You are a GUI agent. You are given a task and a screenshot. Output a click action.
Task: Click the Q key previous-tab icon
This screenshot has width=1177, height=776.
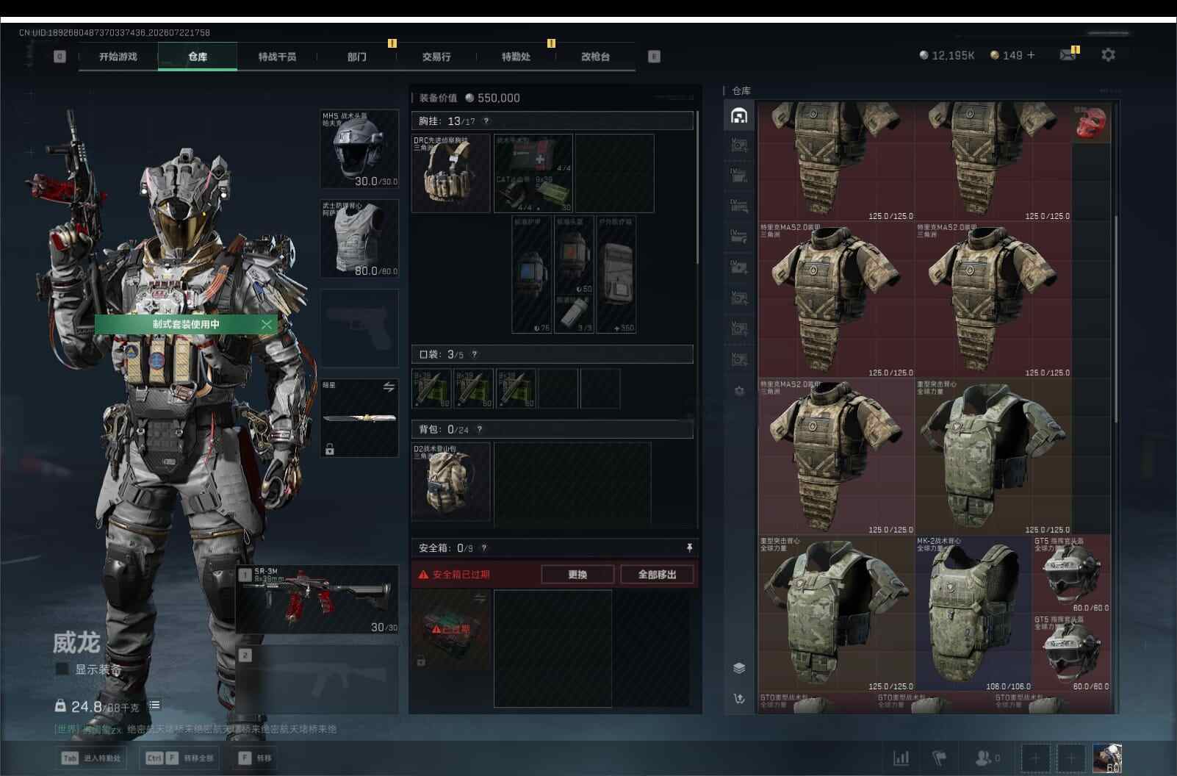(x=60, y=57)
